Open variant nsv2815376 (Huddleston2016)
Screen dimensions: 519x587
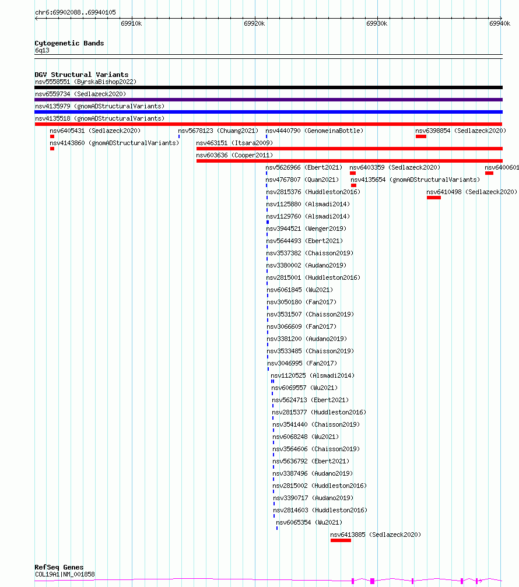coord(313,192)
